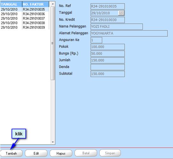The image size is (173, 159).
Task: Click the TANGGAL column header
Action: [x=11, y=4]
